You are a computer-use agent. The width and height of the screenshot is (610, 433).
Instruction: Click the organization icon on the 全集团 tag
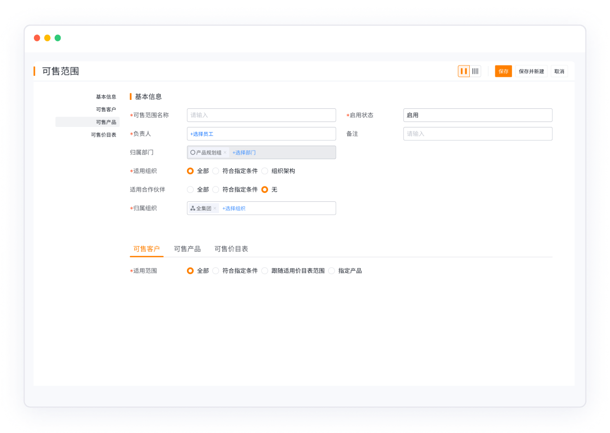(193, 208)
